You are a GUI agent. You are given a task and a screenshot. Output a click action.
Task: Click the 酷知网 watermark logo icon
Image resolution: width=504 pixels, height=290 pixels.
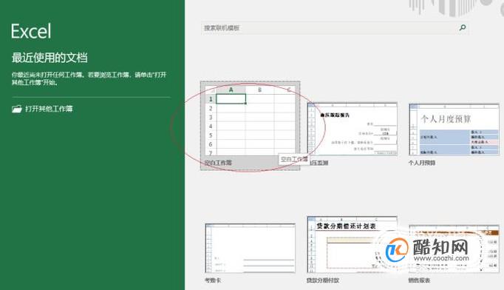point(396,250)
